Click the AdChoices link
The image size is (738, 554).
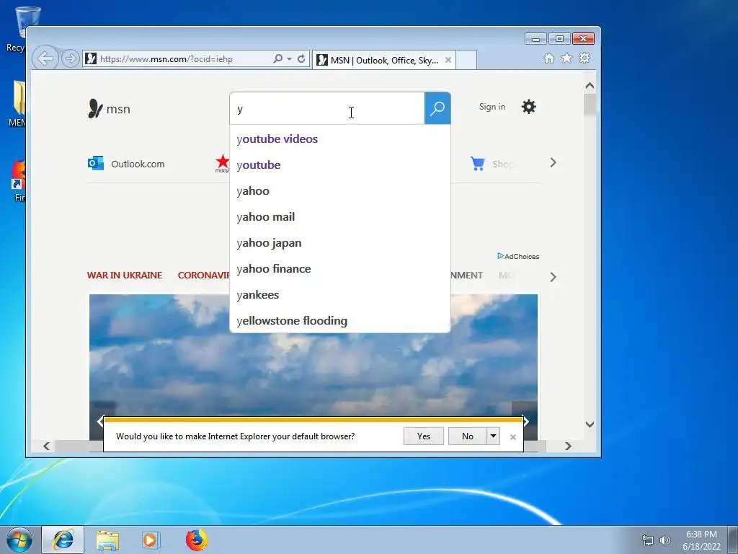tap(518, 256)
